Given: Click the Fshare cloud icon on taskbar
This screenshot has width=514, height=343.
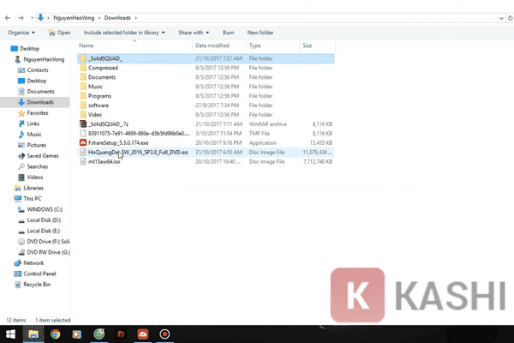Looking at the screenshot, I should point(142,334).
